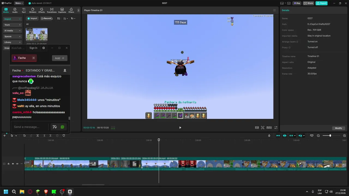Click the KickTalk message input field
Image resolution: width=349 pixels, height=196 pixels.
(30, 127)
